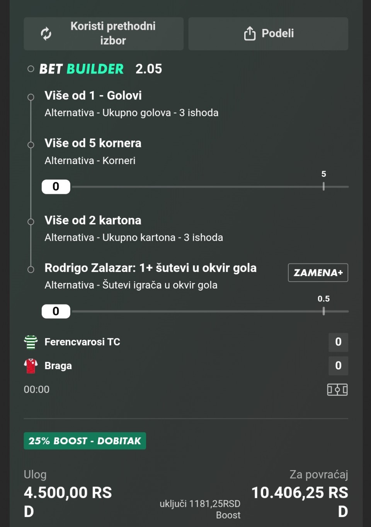Tap the Ferencvarosi TC striped jersey icon
This screenshot has width=371, height=527.
click(31, 342)
